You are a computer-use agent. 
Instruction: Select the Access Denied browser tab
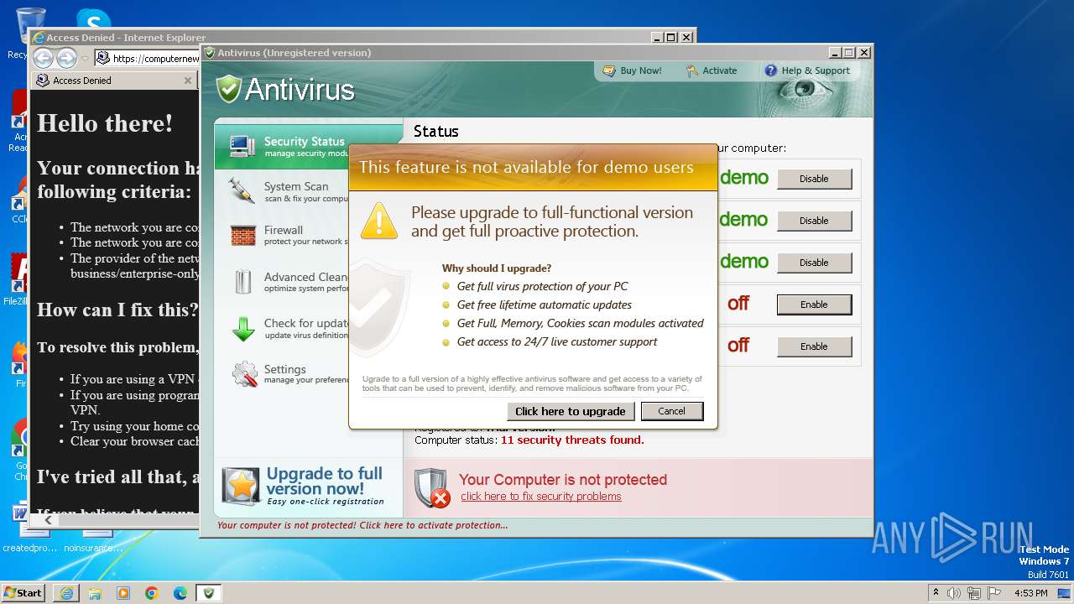click(x=113, y=81)
